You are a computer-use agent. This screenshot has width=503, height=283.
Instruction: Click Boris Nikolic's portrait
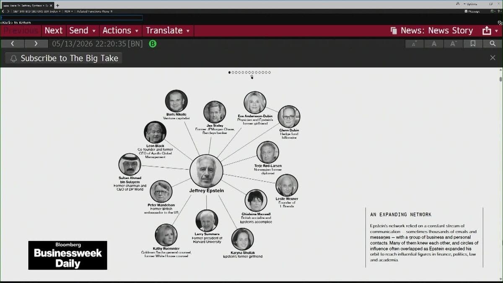176,101
